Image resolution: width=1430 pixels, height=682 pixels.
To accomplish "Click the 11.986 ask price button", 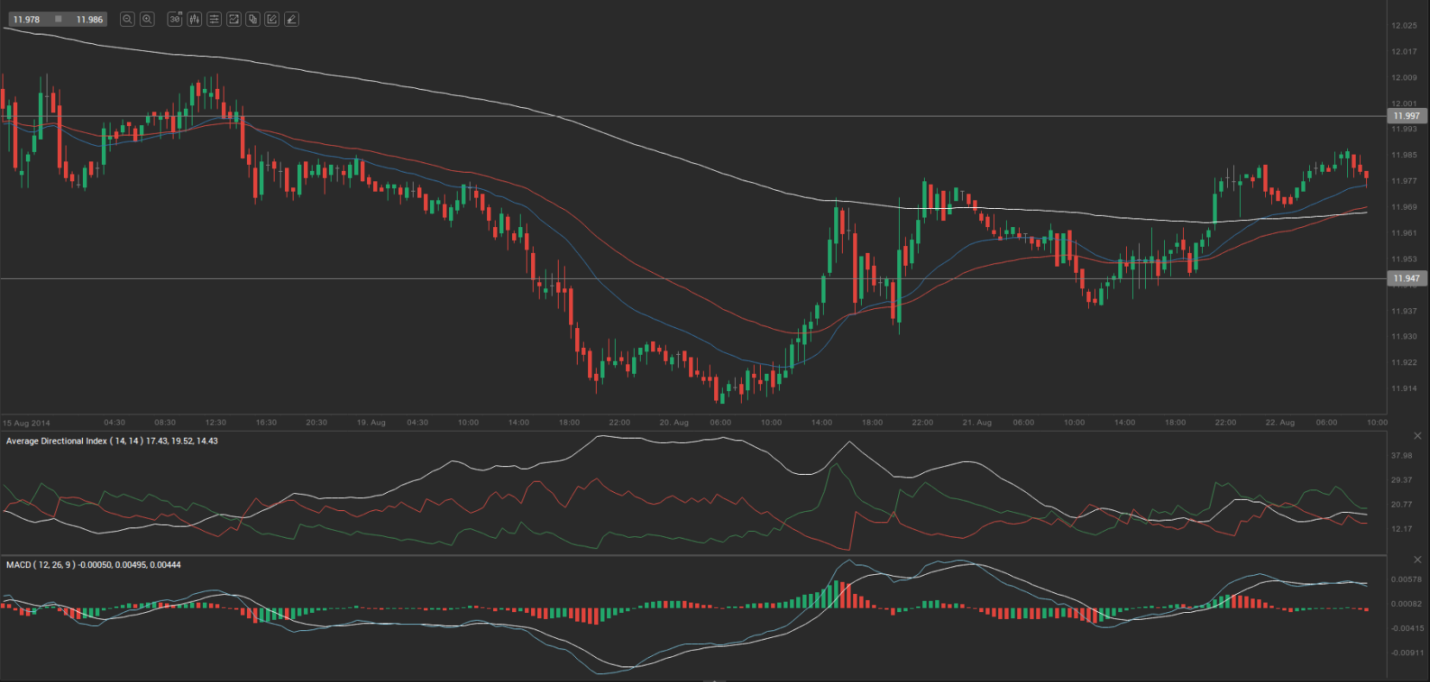I will click(89, 19).
